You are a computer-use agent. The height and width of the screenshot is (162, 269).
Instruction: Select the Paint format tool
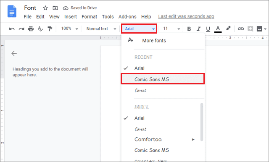(x=50, y=29)
